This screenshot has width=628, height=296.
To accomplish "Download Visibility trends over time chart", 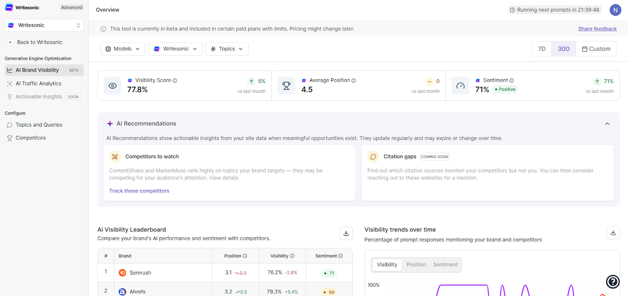I will click(613, 233).
